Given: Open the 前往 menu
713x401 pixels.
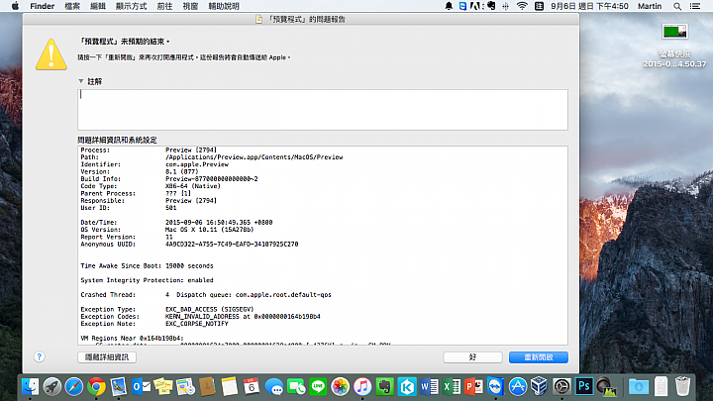Looking at the screenshot, I should coord(164,6).
